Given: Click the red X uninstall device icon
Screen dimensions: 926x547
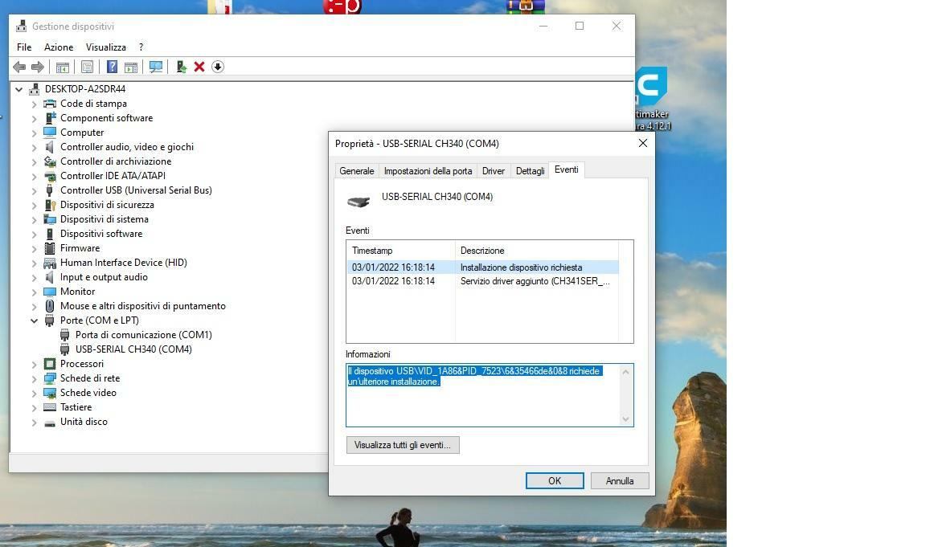Looking at the screenshot, I should click(x=199, y=67).
